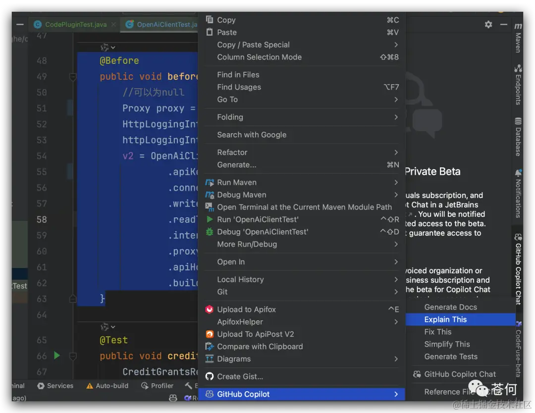Open the Auto-build tool window

(x=107, y=386)
